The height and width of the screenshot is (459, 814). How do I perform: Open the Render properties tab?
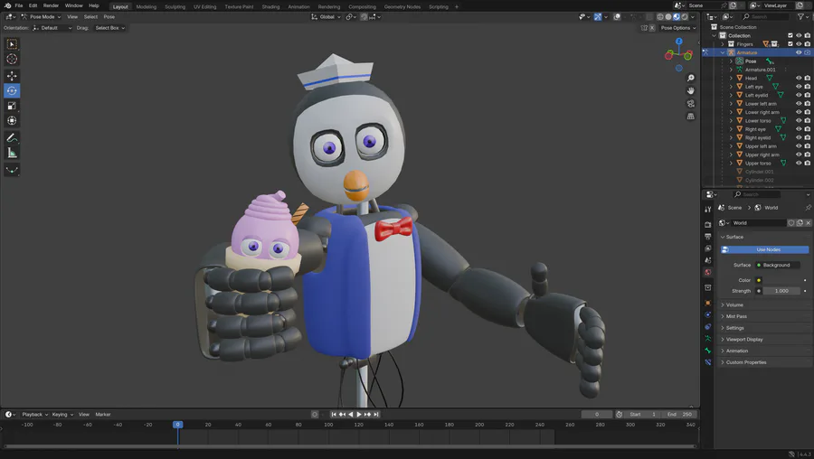point(708,225)
